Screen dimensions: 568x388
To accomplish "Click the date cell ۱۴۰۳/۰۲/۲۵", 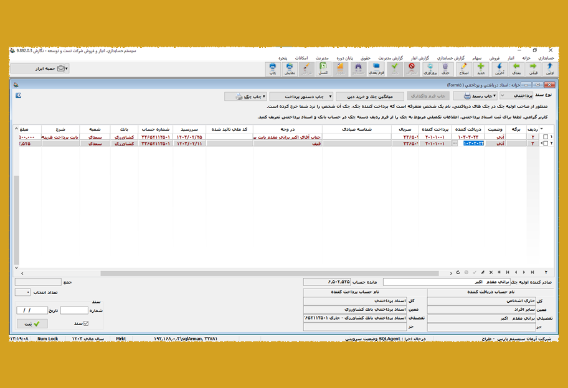I will pos(189,137).
